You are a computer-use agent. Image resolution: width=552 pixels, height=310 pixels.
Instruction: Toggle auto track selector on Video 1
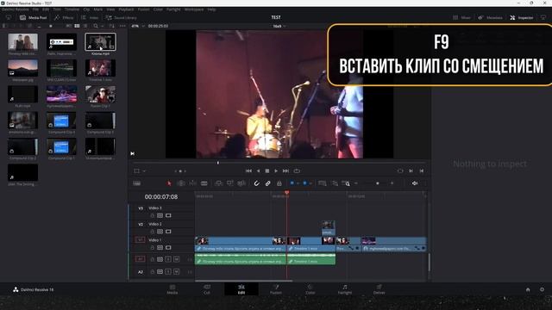[160, 248]
